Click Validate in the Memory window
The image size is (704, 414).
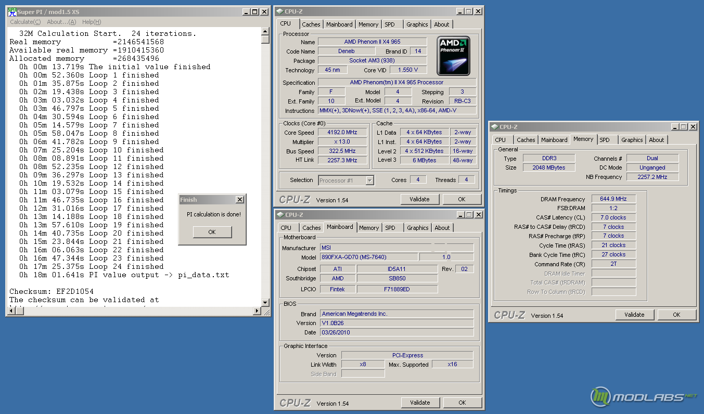click(634, 315)
